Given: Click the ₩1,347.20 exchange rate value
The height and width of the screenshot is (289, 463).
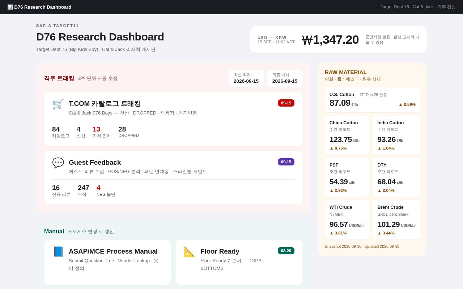Looking at the screenshot, I should (x=330, y=40).
